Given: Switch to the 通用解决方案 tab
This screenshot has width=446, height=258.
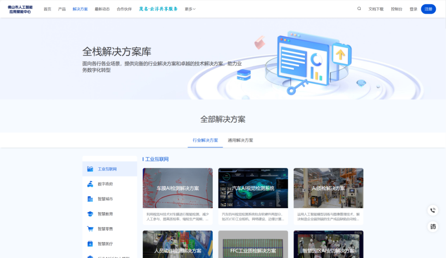Looking at the screenshot, I should 241,140.
